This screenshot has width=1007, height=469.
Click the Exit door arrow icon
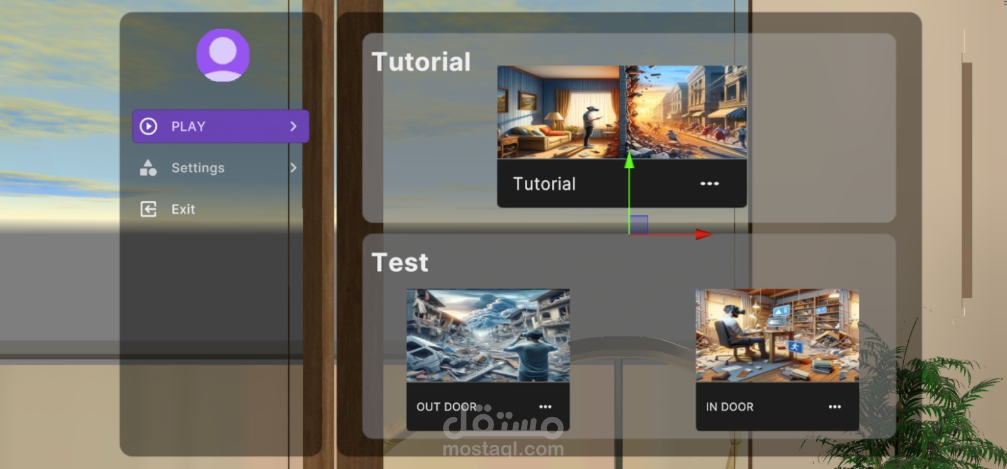(x=149, y=209)
